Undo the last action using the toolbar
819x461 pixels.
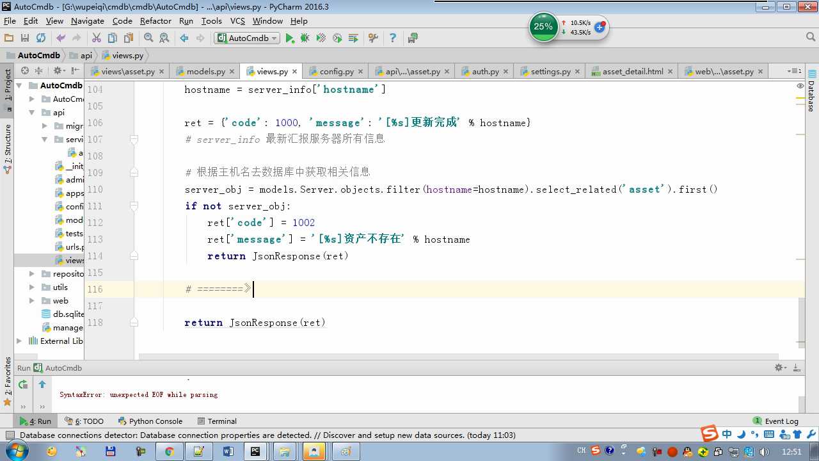click(x=61, y=38)
